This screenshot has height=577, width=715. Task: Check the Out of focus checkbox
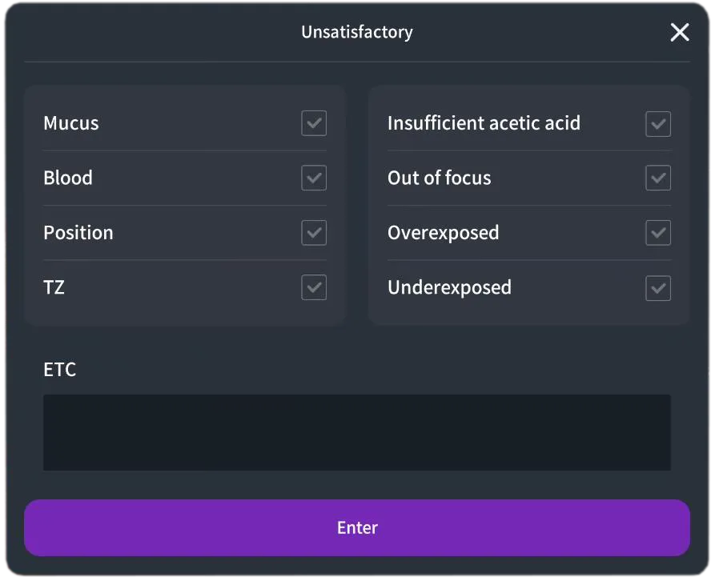[657, 178]
